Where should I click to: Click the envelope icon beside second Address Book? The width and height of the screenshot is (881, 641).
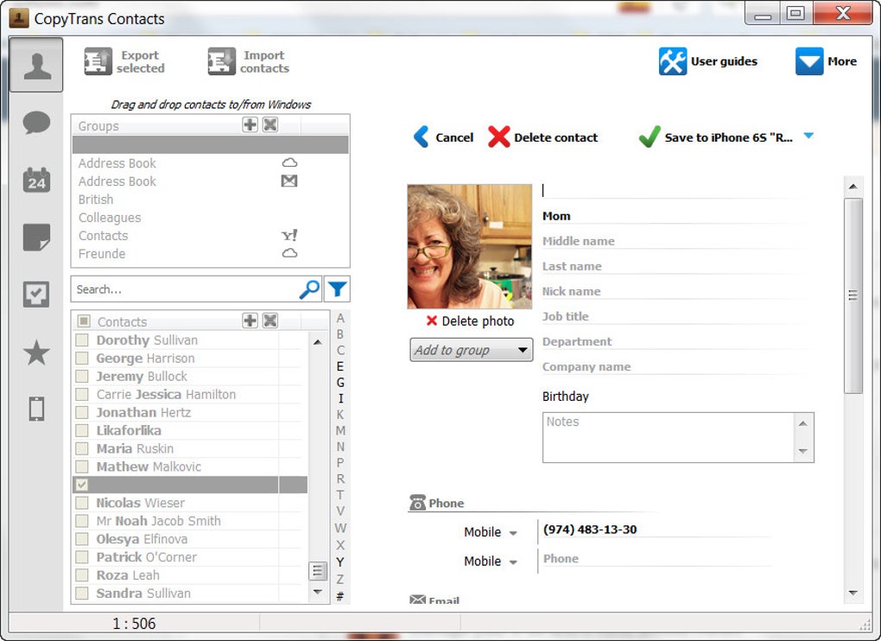(289, 181)
